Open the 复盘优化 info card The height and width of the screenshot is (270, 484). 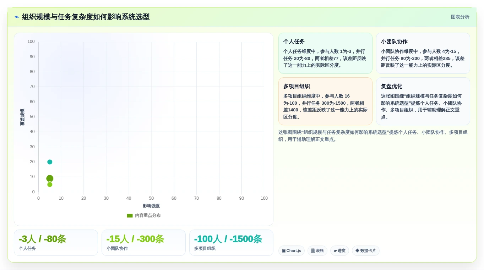point(423,101)
